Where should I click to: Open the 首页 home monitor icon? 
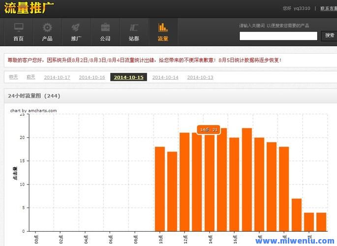tap(19, 27)
